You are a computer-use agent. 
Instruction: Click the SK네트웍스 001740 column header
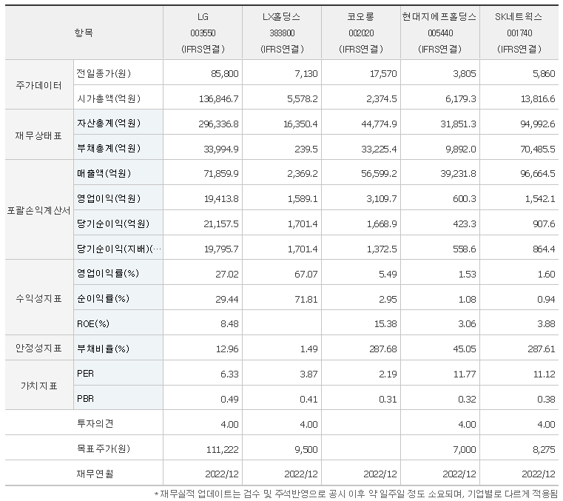(519, 33)
